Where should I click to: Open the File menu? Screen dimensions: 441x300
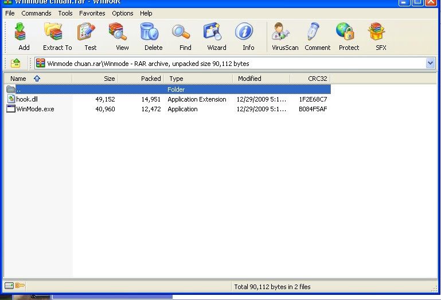click(x=10, y=13)
